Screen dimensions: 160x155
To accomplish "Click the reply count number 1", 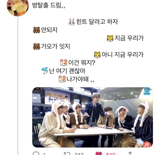I will point(44,154).
